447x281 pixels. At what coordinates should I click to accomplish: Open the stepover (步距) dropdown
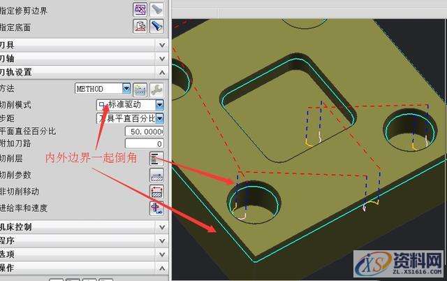160,118
